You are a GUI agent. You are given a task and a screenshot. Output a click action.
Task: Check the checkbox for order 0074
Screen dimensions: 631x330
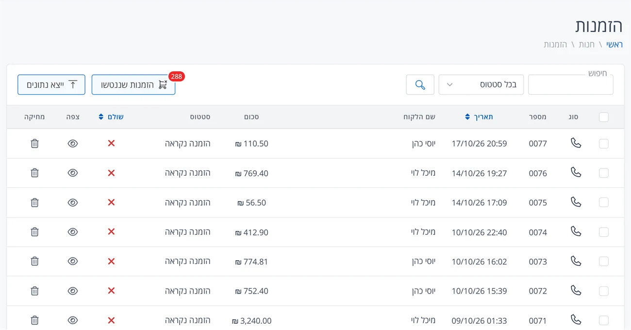pos(604,232)
